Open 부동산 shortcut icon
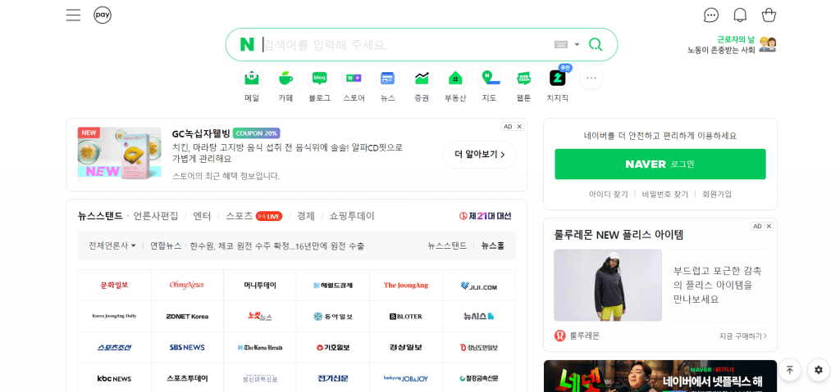Screen dimensions: 840x392 click(455, 78)
